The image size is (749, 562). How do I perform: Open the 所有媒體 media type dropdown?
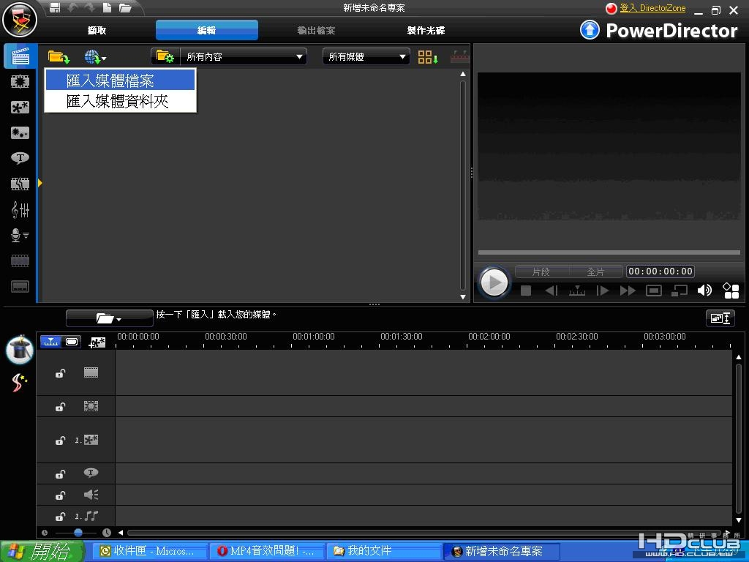click(366, 56)
